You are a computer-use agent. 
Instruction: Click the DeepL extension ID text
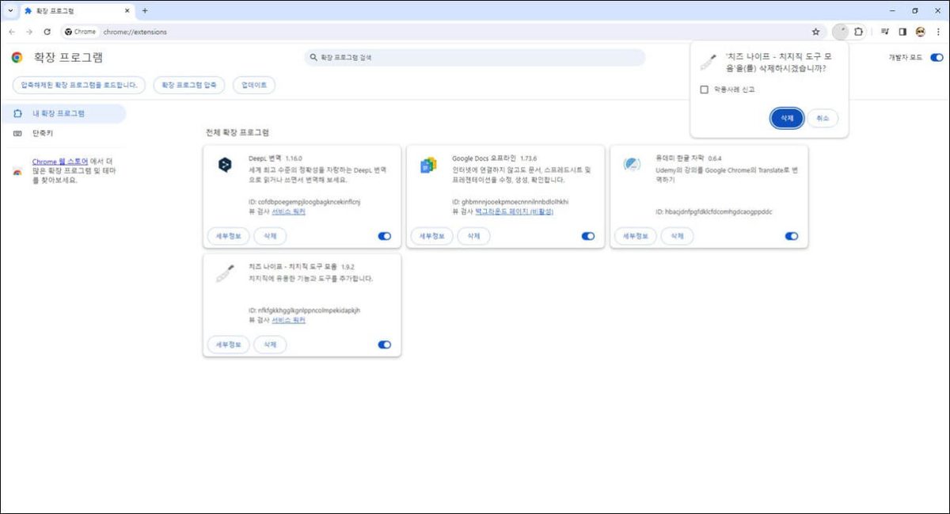pyautogui.click(x=305, y=202)
